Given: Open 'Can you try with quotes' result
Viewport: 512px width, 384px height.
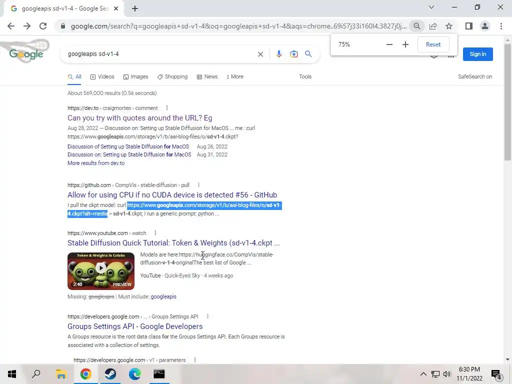Looking at the screenshot, I should [x=140, y=118].
